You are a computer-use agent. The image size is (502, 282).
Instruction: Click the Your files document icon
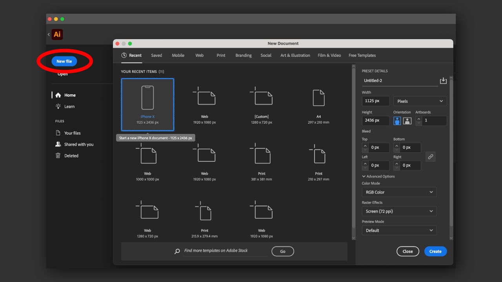[58, 133]
